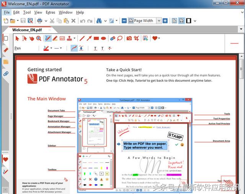
Task: Open the Edit menu
Action: tap(16, 12)
